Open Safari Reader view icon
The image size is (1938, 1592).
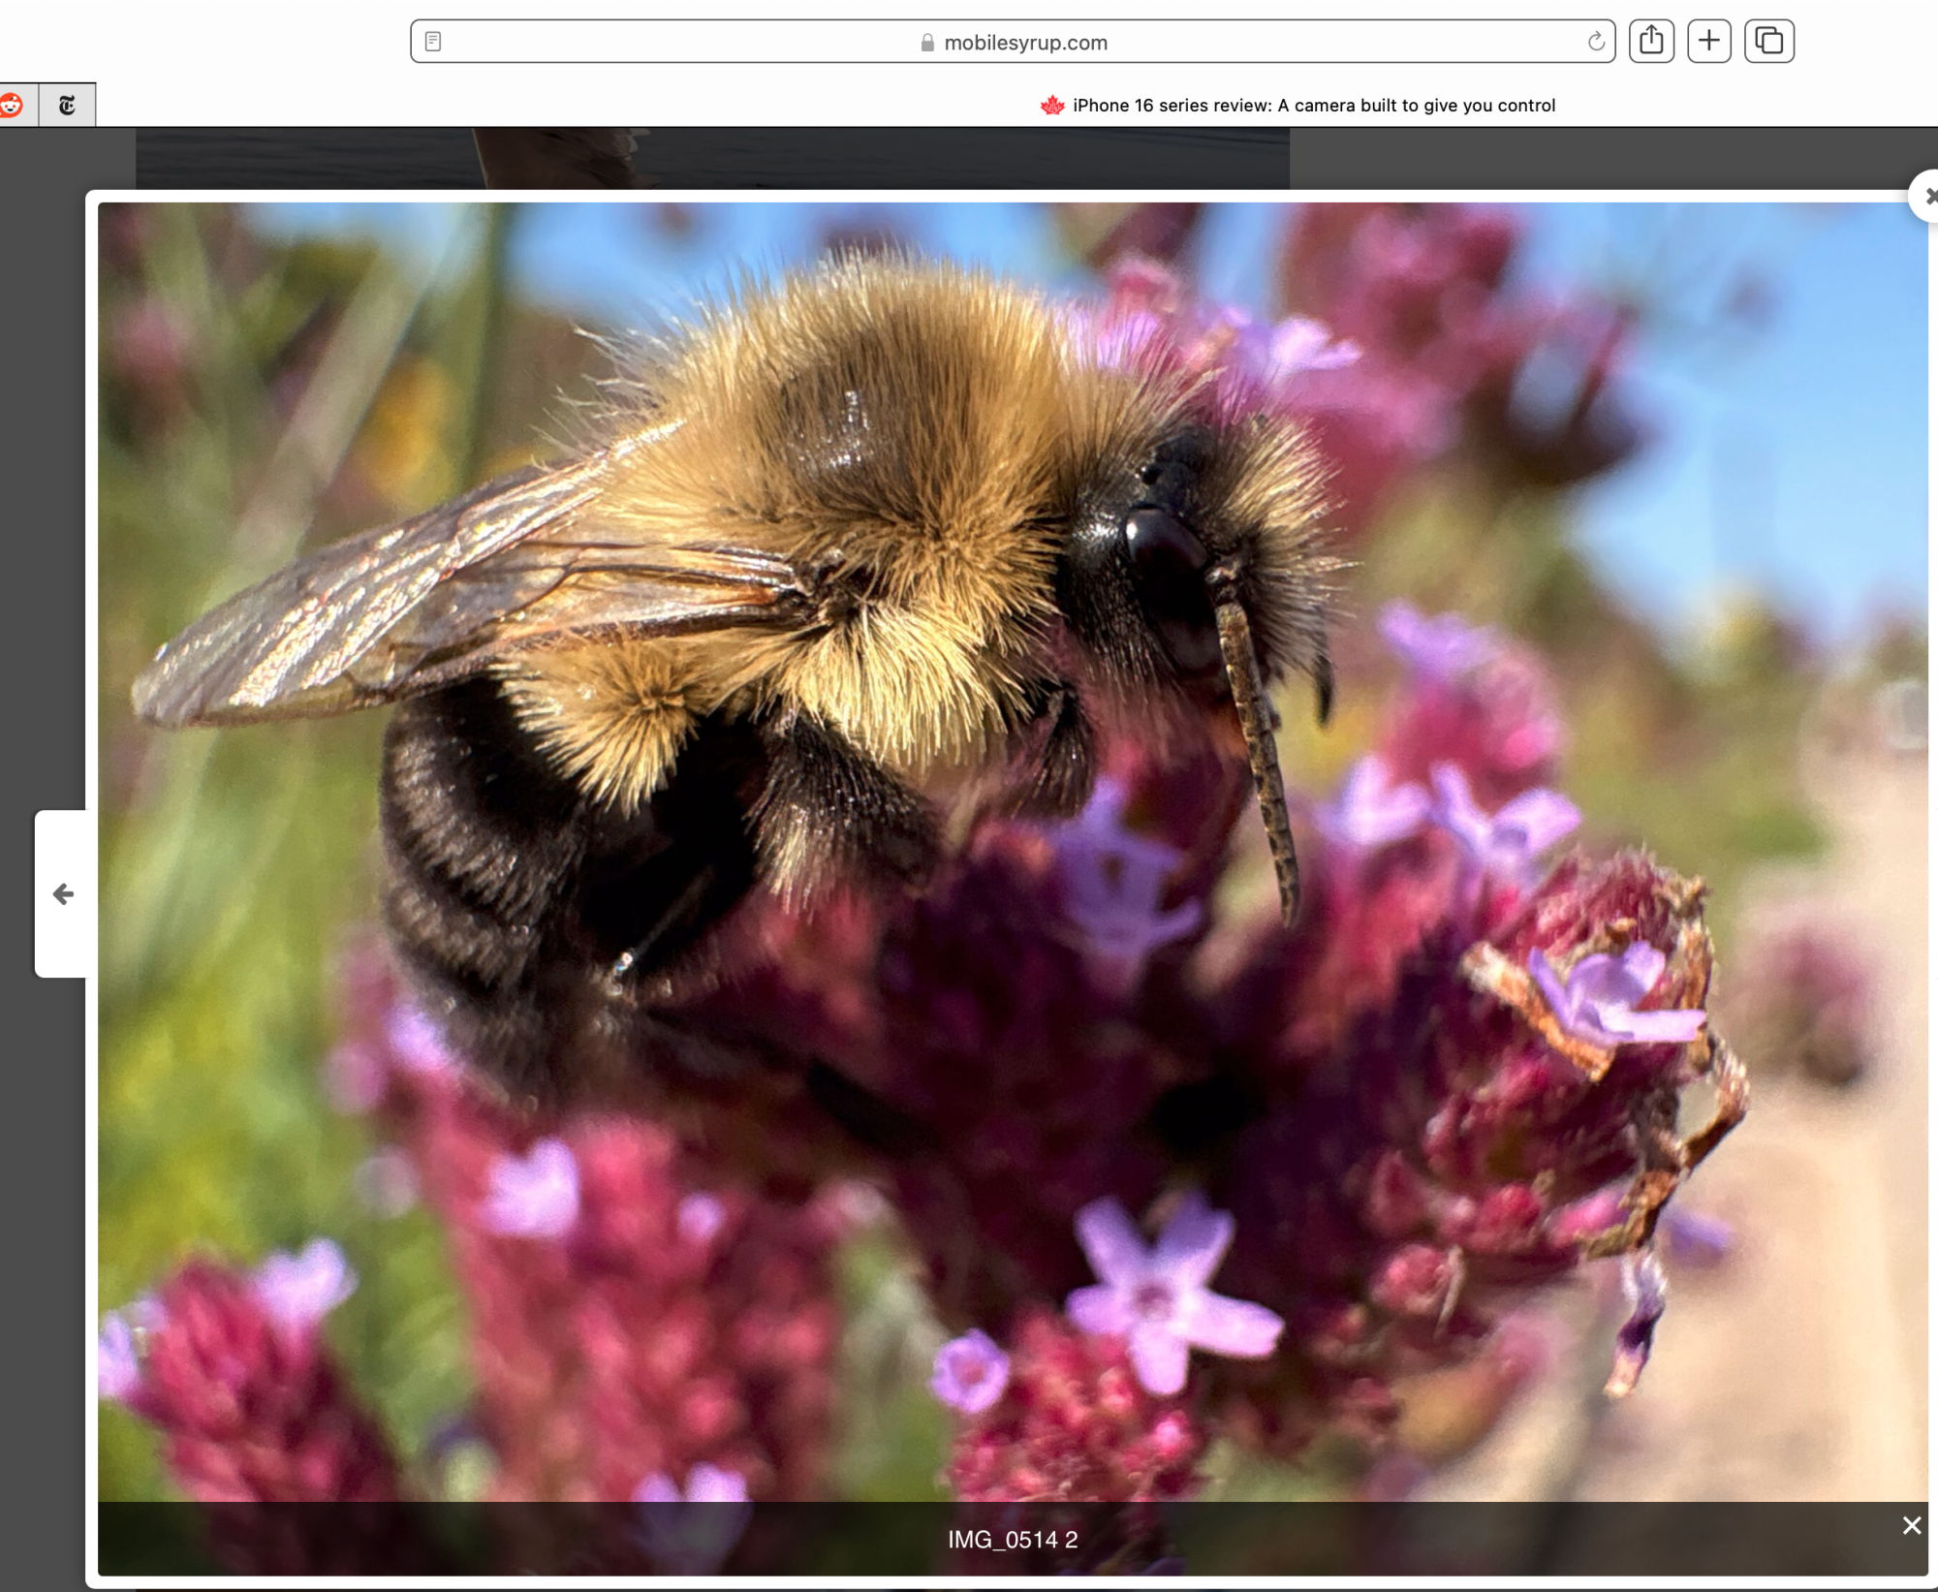click(433, 42)
